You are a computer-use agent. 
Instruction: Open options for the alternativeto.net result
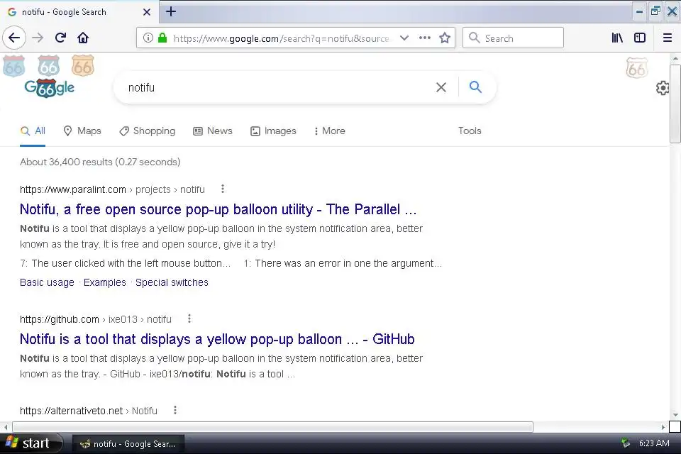175,410
